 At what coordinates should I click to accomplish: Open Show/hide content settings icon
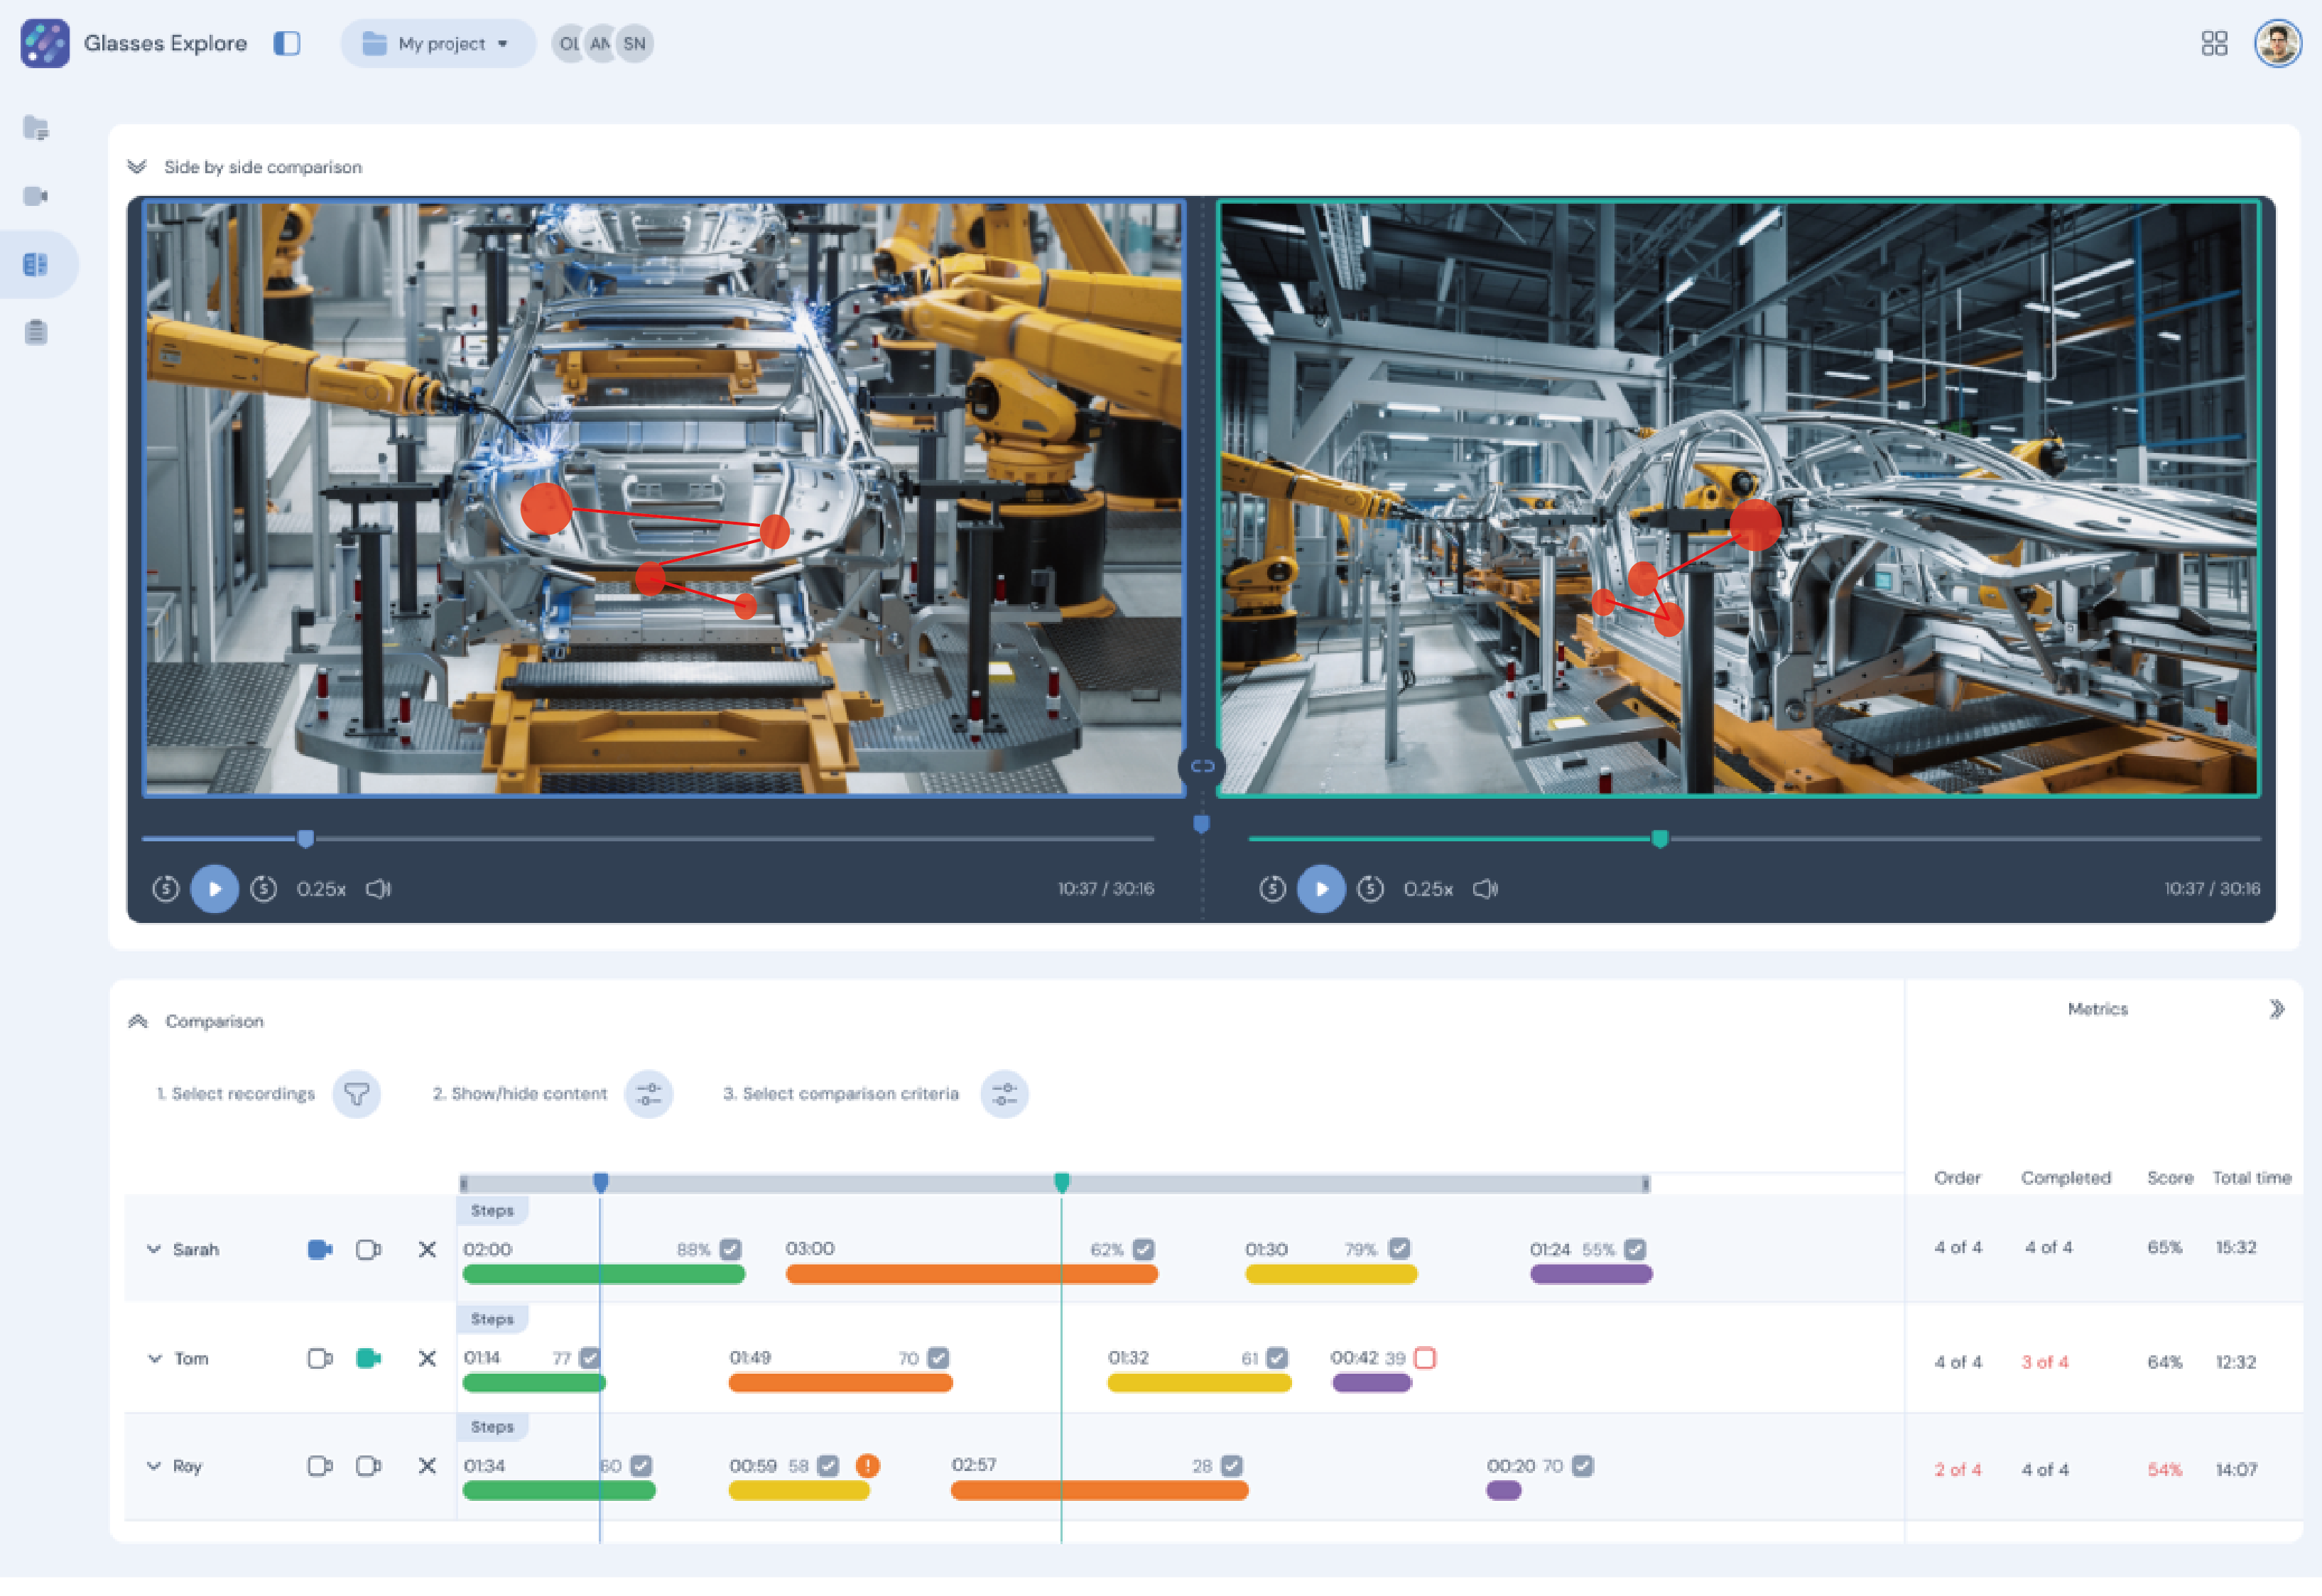point(649,1094)
